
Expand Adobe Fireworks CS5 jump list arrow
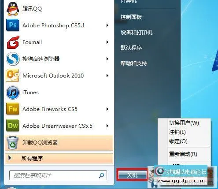[x=107, y=109]
